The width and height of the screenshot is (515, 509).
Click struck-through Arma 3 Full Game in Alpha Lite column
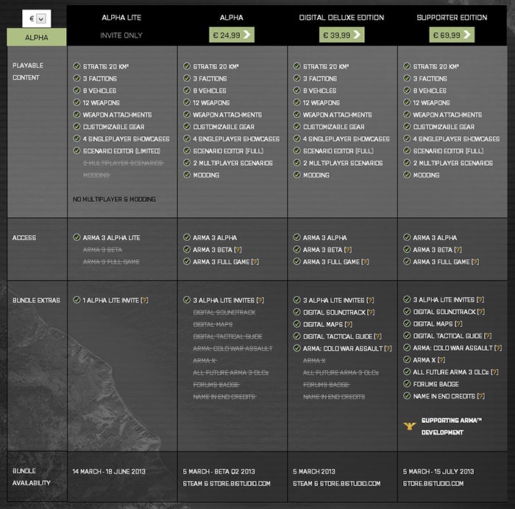click(x=111, y=262)
